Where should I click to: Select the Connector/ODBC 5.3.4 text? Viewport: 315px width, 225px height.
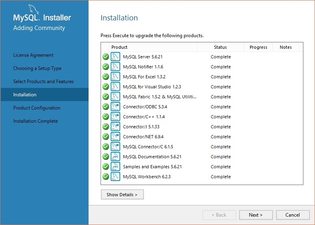(x=145, y=107)
